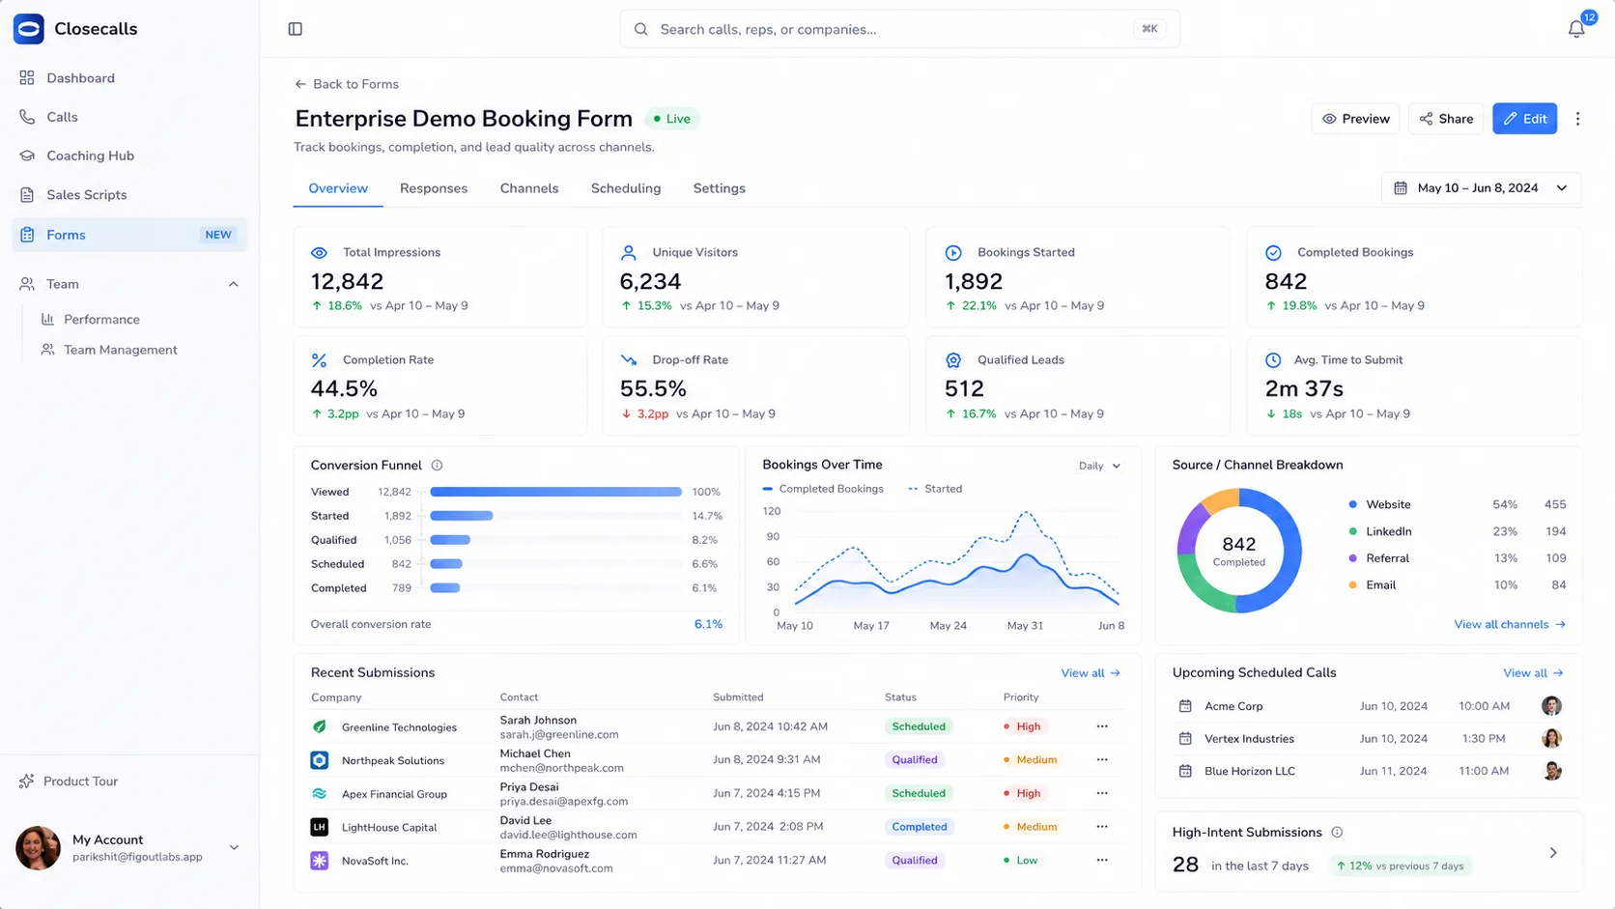This screenshot has height=909, width=1615.
Task: Click the Product Tour sparkle icon
Action: pyautogui.click(x=26, y=781)
